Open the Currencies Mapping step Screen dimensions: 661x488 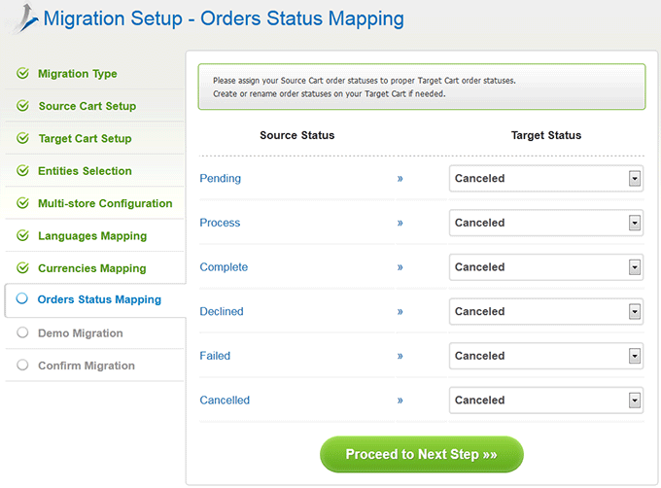pos(92,268)
